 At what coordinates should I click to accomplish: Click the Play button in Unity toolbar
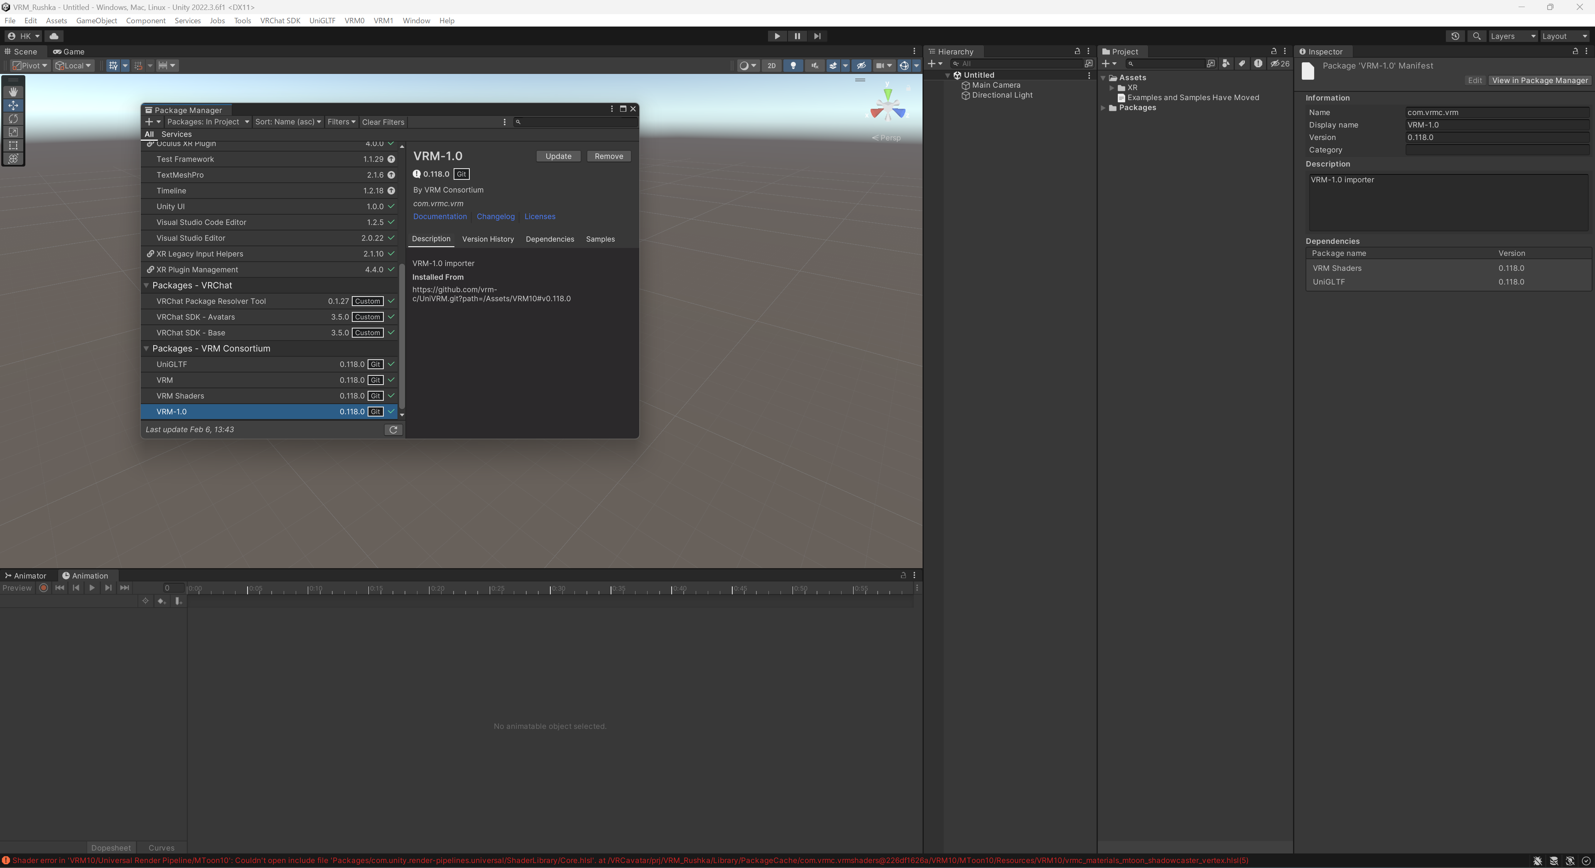777,36
